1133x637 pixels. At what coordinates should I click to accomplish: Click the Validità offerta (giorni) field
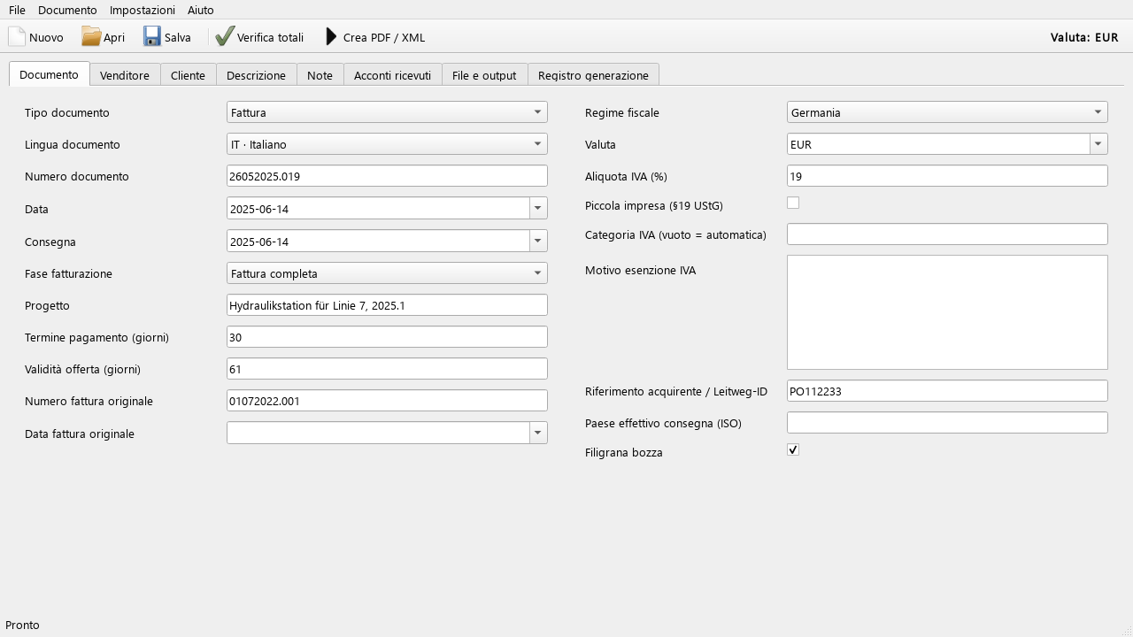point(387,369)
